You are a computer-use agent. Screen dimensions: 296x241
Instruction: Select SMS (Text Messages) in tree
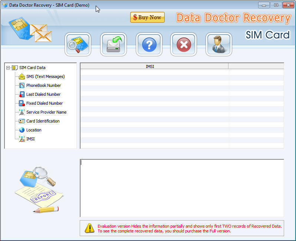(x=46, y=76)
